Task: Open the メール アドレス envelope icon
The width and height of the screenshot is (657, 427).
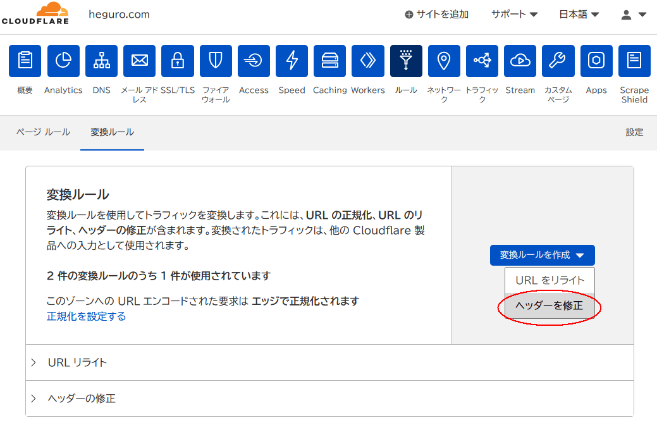Action: click(140, 61)
